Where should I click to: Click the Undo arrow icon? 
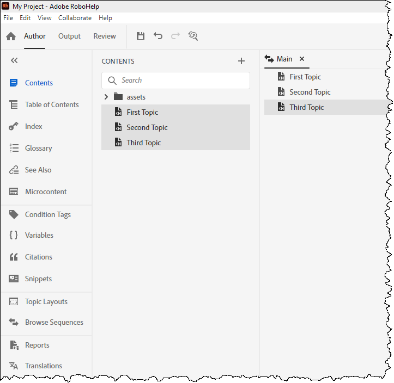(x=158, y=36)
